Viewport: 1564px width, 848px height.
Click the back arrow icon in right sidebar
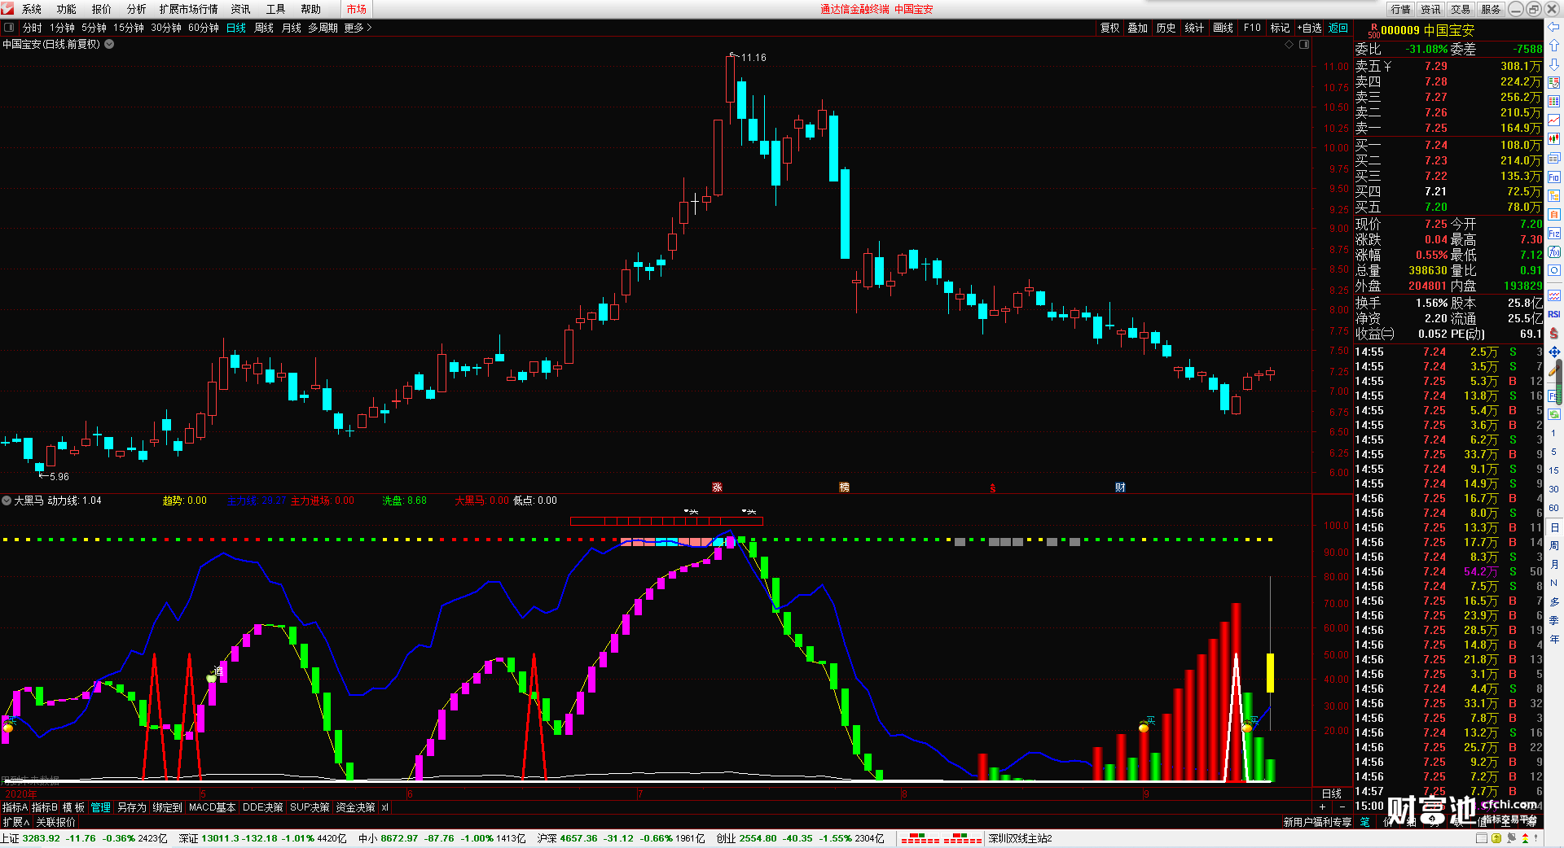click(1554, 27)
